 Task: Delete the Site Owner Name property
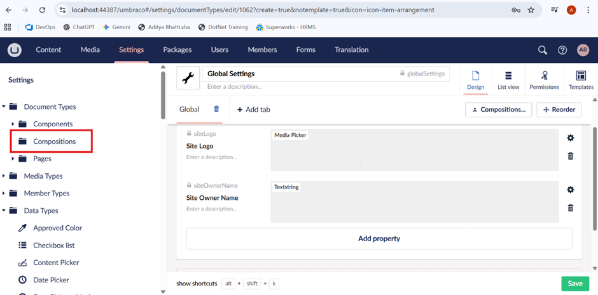pos(570,207)
